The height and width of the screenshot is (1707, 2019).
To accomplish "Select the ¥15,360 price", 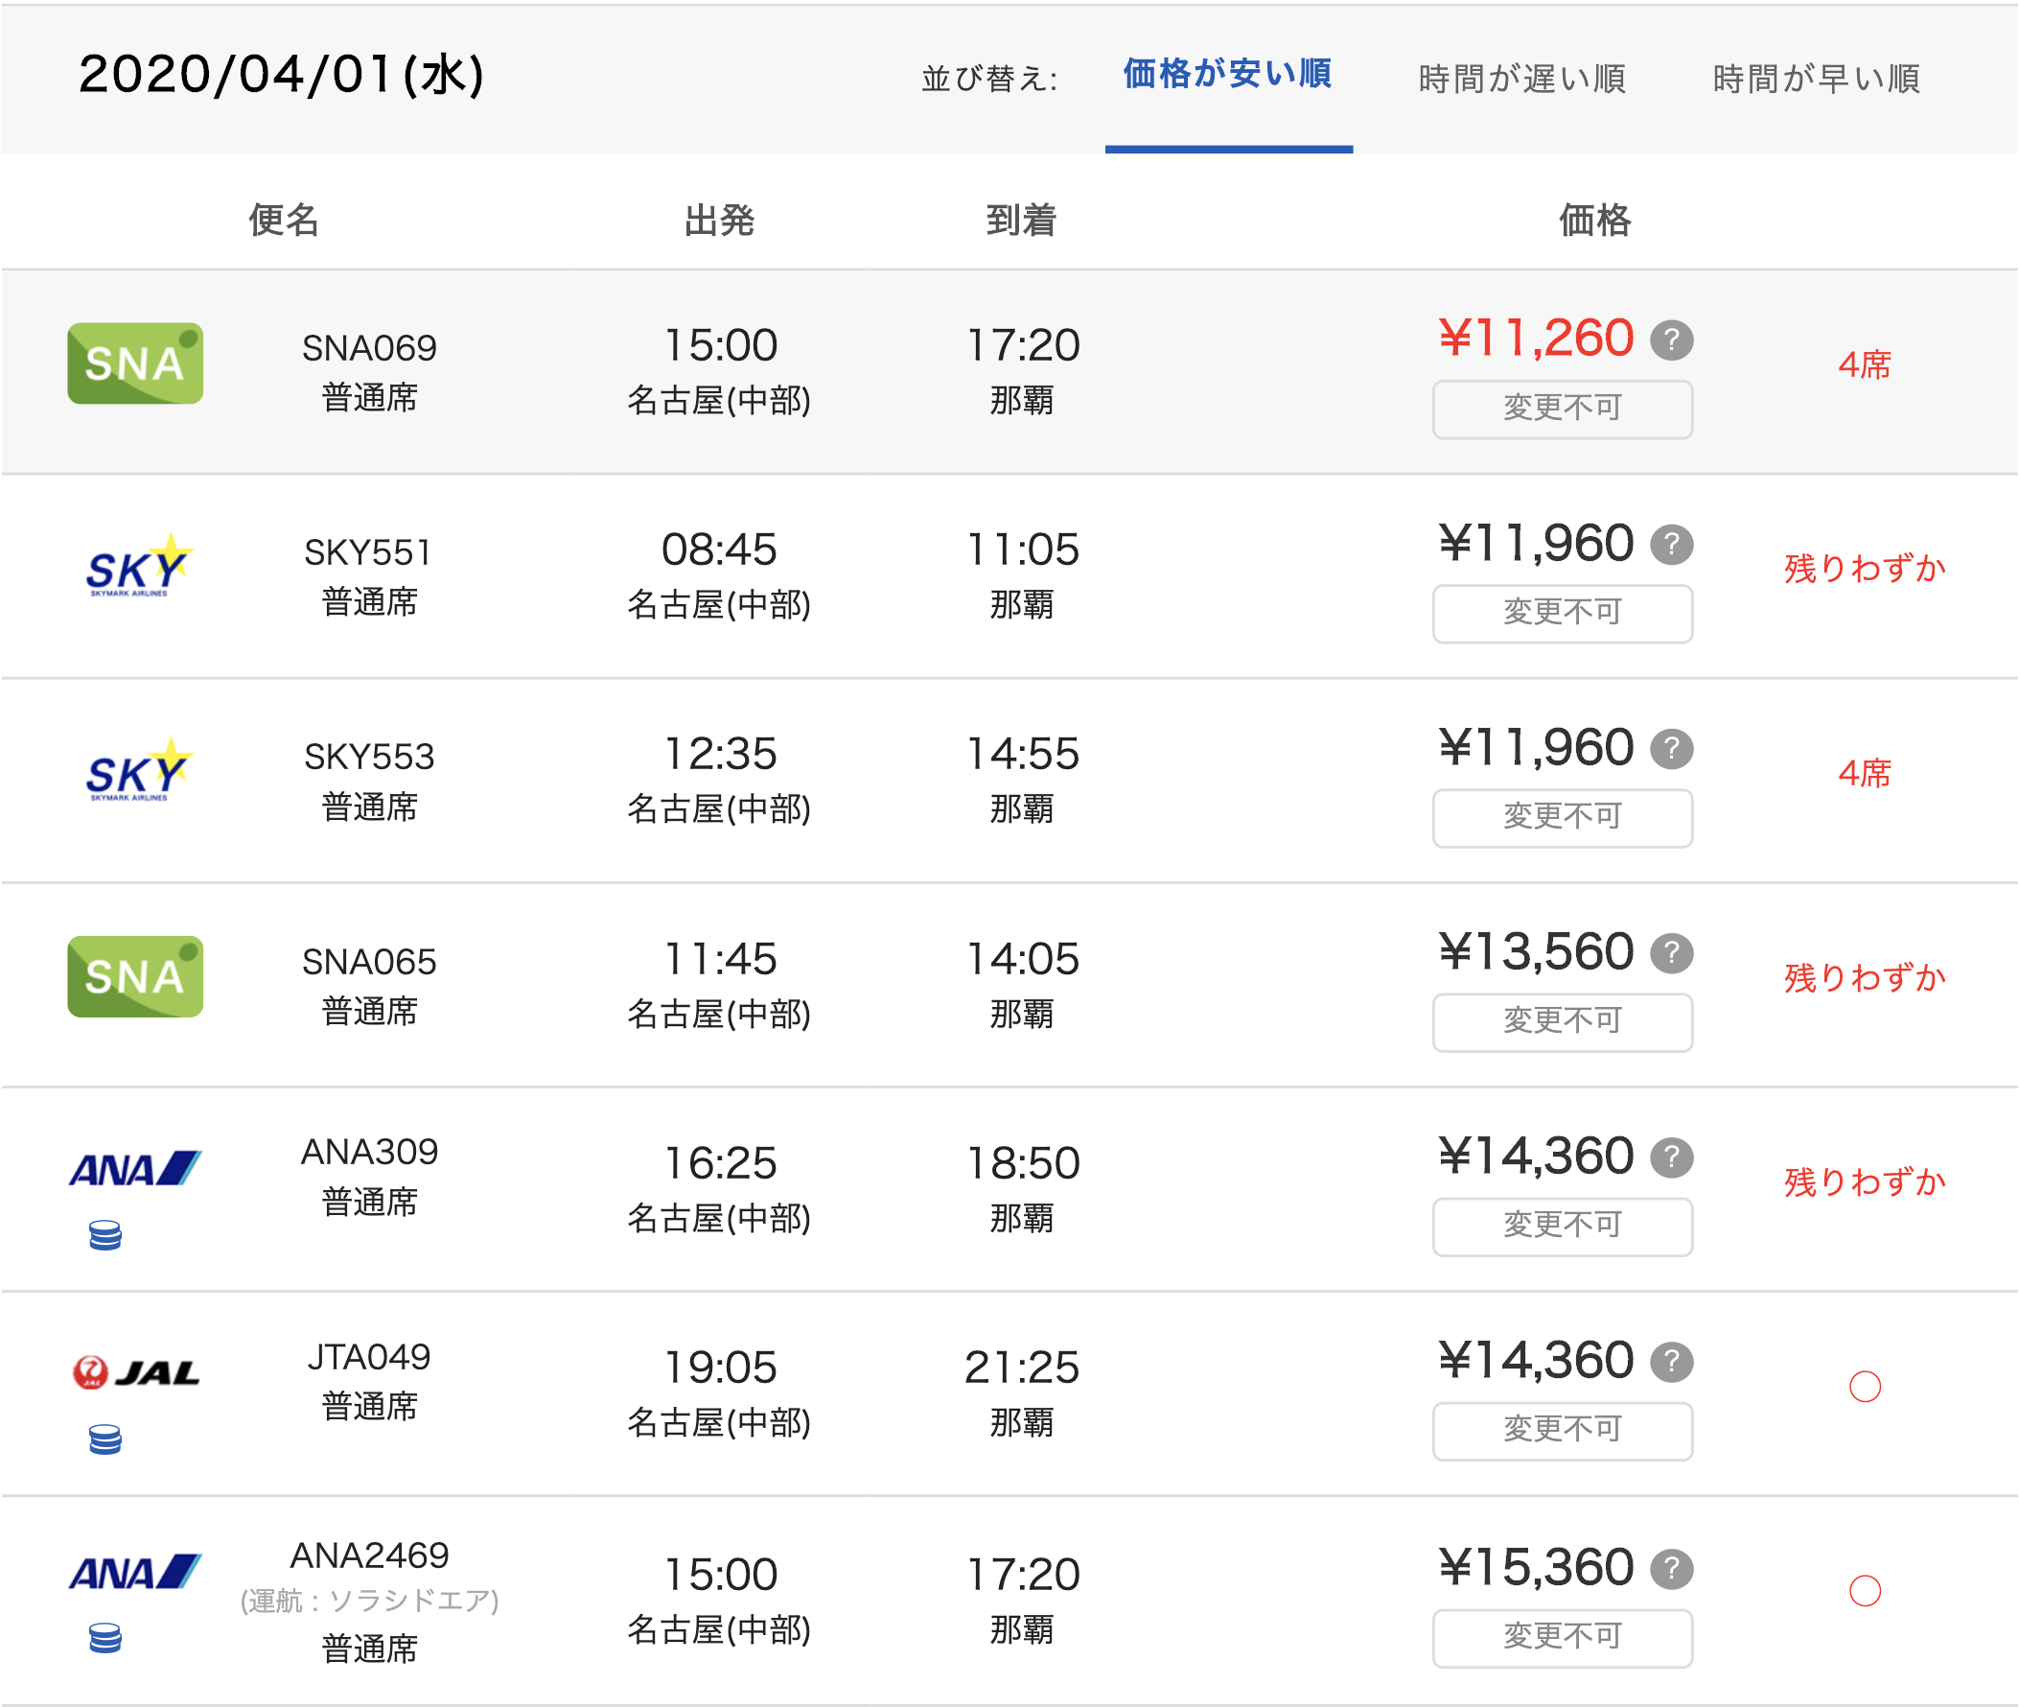I will click(x=1536, y=1568).
